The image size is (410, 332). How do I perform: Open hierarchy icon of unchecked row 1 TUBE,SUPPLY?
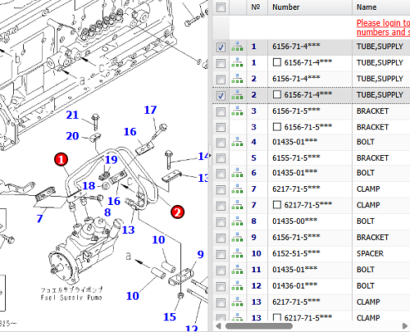(x=237, y=63)
